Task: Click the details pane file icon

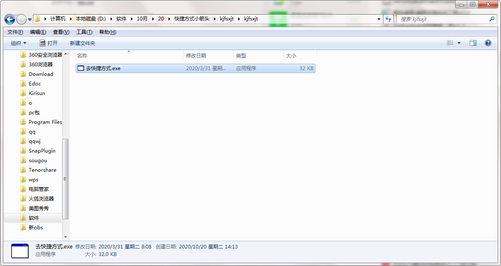Action: 20,251
